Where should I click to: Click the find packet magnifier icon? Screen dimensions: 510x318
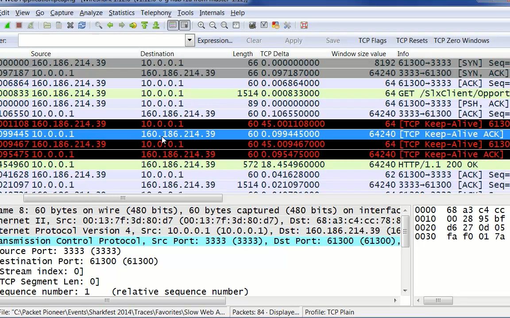point(98,25)
